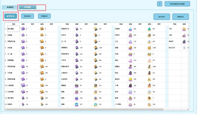The height and width of the screenshot is (114, 198).
Task: Click gold book icon in 狂猎书 row
Action: tap(42, 104)
